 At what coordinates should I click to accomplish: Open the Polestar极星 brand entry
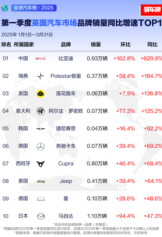pyautogui.click(x=66, y=76)
